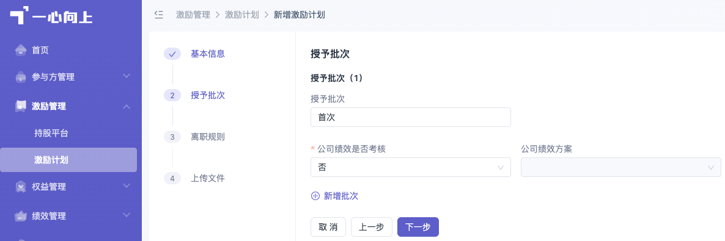Image resolution: width=725 pixels, height=241 pixels.
Task: Click the 取消 button
Action: click(328, 227)
